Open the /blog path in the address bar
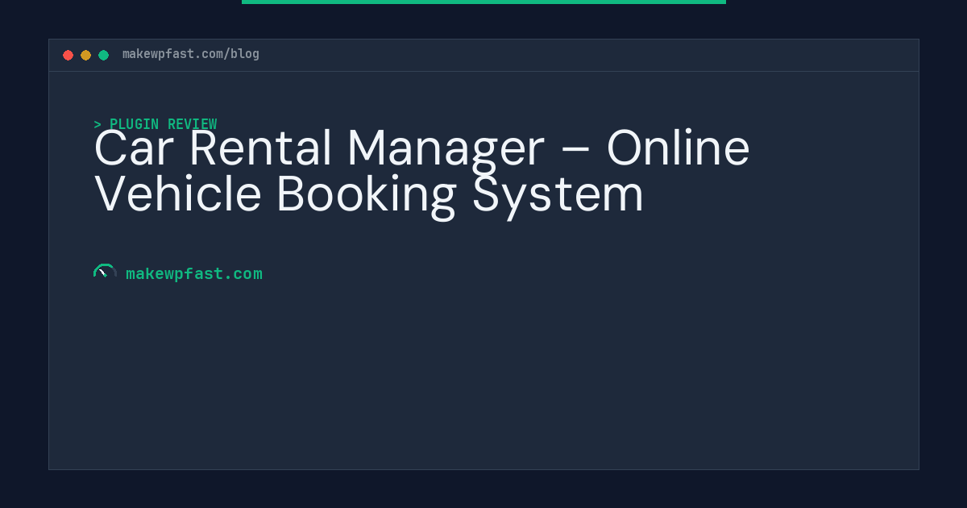The height and width of the screenshot is (508, 967). pyautogui.click(x=243, y=54)
